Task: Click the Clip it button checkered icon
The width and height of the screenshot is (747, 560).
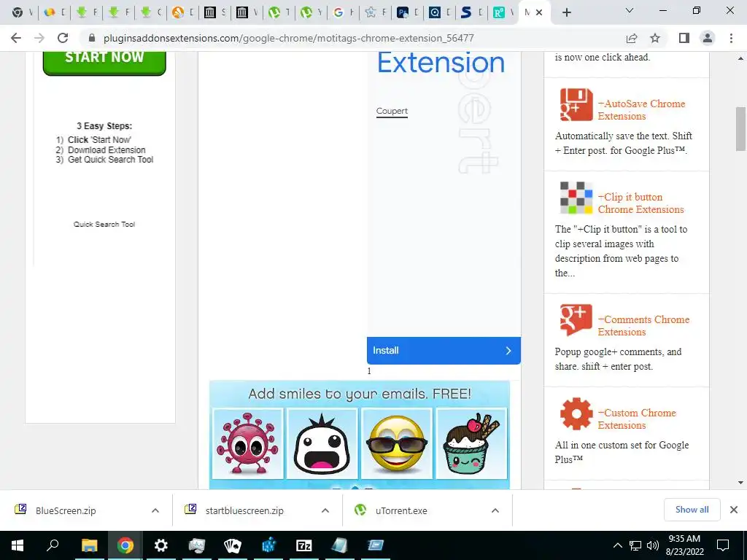Action: pos(576,198)
